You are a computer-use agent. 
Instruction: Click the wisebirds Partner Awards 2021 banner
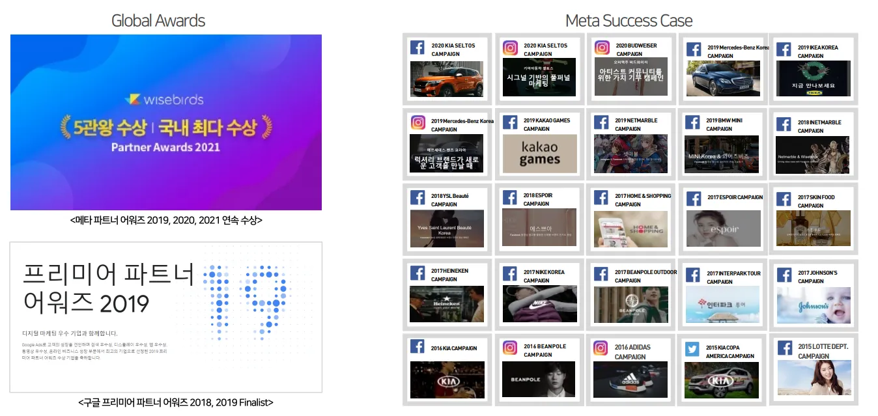[x=166, y=122]
